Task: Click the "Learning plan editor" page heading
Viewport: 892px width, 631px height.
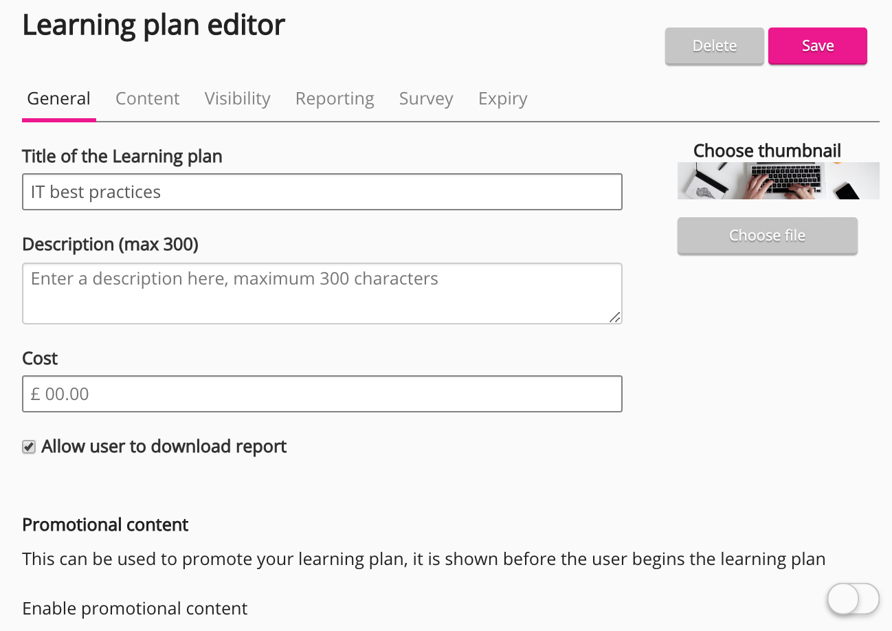Action: [x=153, y=25]
